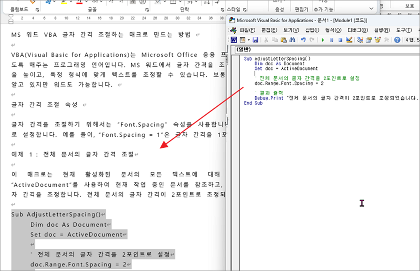Image resolution: width=420 pixels, height=271 pixels.
Task: Click 'doc.Range.Font.Spacing = 2' line in VBA code
Action: 289,83
